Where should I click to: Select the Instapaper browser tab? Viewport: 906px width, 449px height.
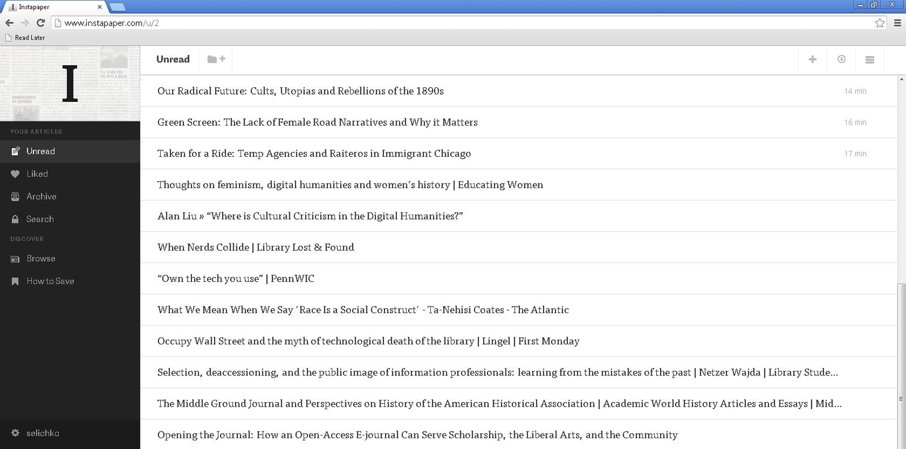(x=54, y=7)
